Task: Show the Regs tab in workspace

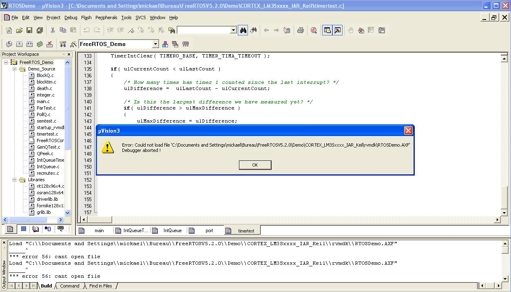Action: tap(23, 229)
